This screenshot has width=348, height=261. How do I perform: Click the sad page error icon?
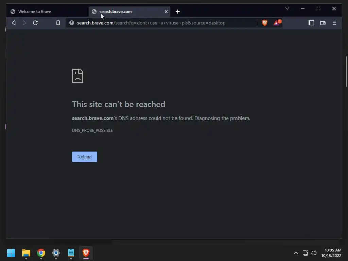click(x=78, y=76)
